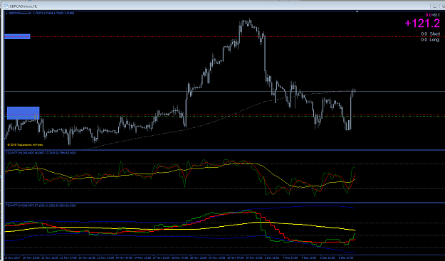Click the +121.2 profit value

pyautogui.click(x=422, y=23)
